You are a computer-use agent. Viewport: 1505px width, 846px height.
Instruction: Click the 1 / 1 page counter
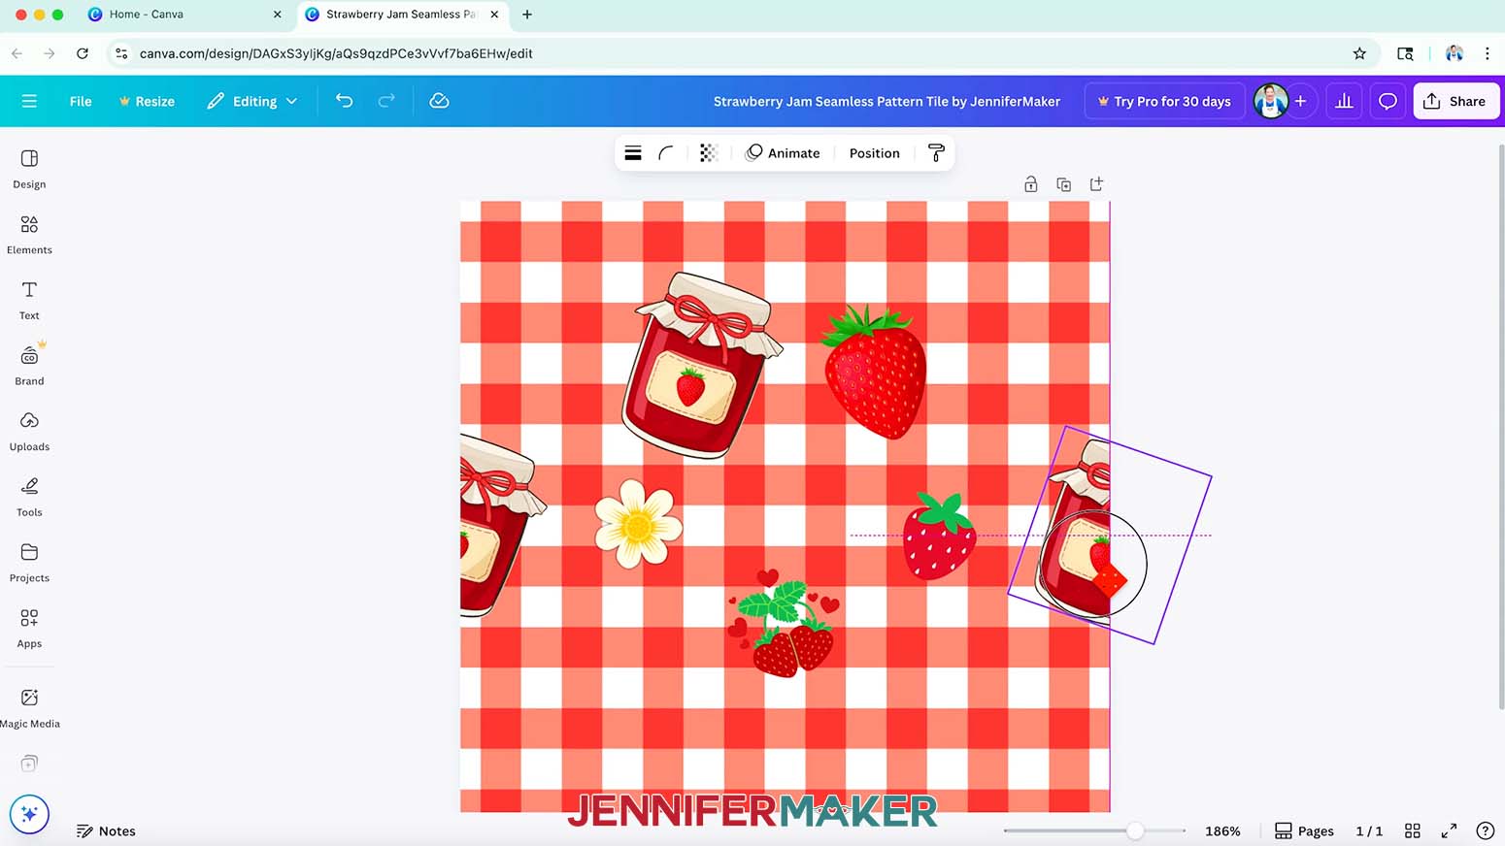1369,830
